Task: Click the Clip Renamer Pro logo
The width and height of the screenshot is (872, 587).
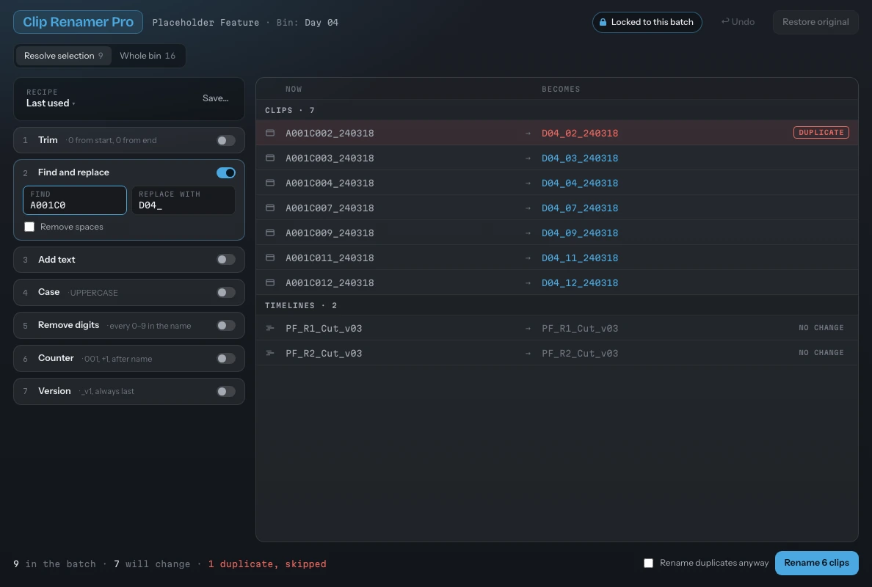Action: point(78,22)
